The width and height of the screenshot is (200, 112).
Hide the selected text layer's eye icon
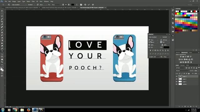[177, 77]
